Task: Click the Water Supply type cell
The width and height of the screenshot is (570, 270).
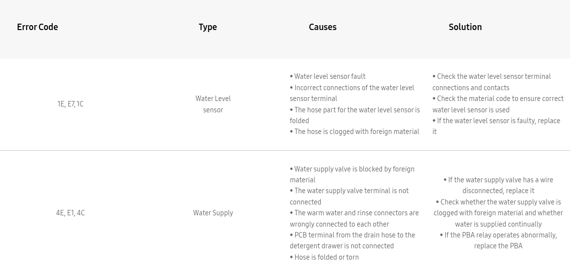Action: (x=213, y=213)
